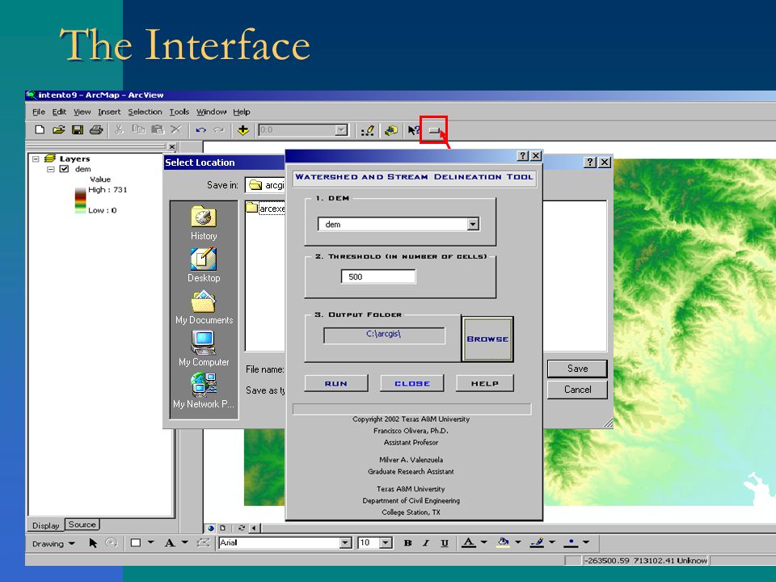The image size is (776, 582).
Task: Refresh the map display
Action: (242, 528)
